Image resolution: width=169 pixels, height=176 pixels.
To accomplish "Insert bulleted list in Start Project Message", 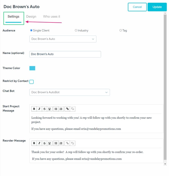I will tap(56, 109).
